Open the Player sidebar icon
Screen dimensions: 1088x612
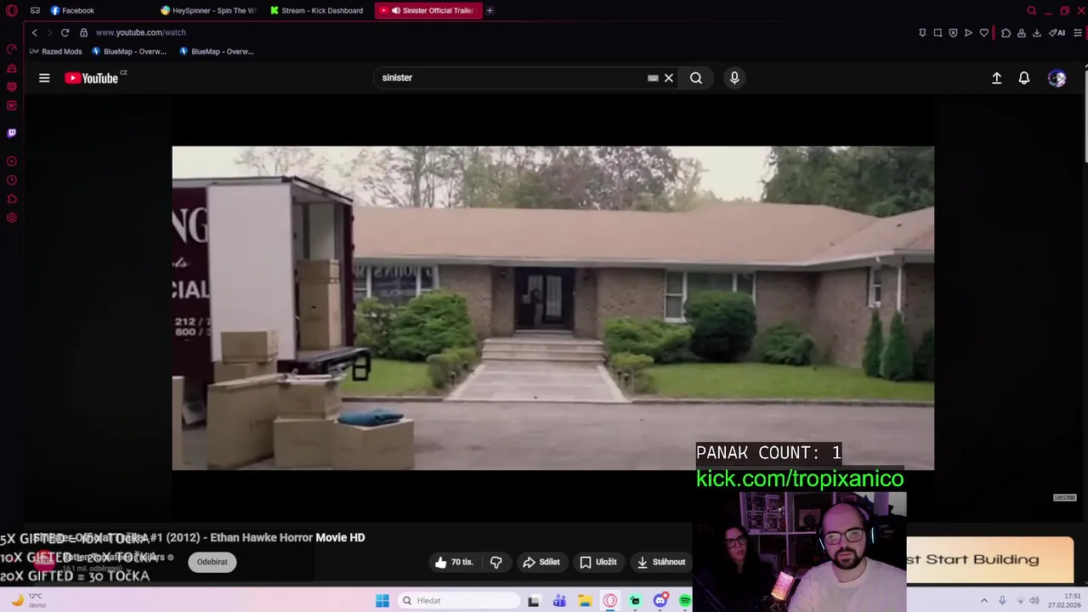[12, 161]
